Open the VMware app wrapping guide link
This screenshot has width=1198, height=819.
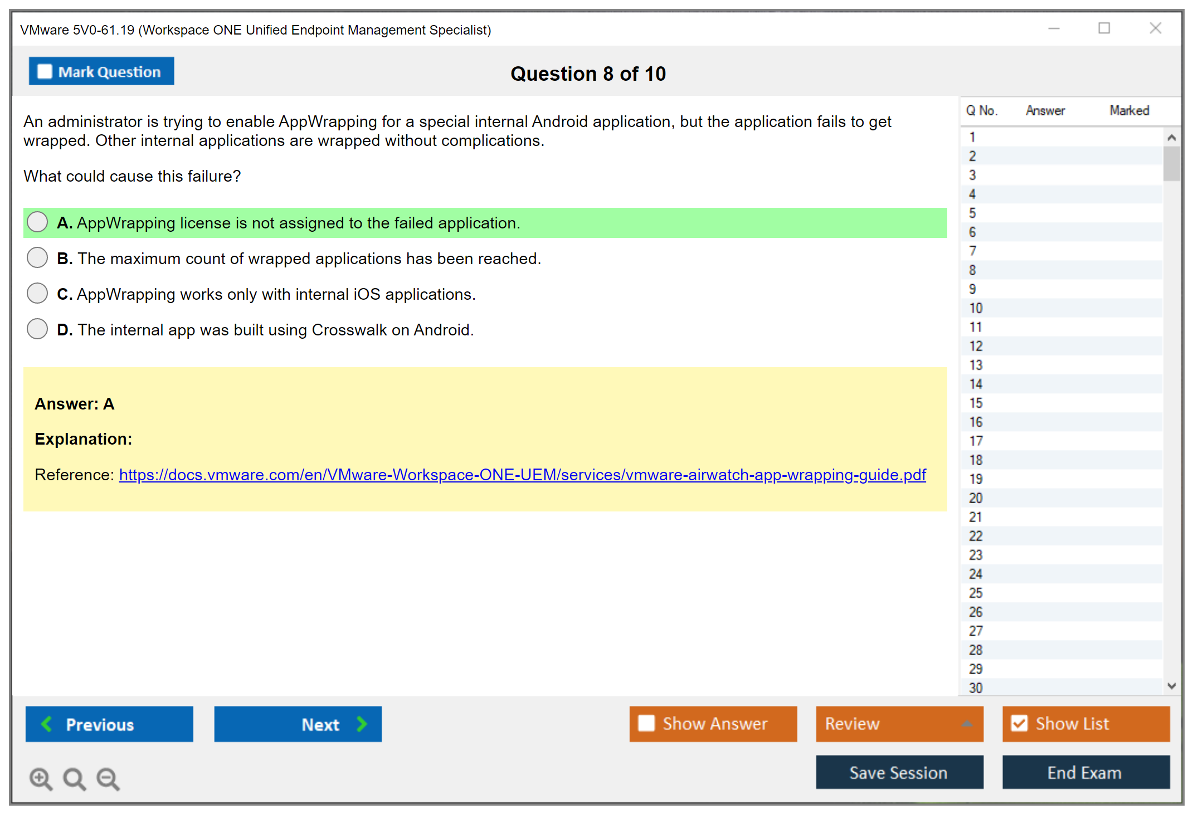tap(522, 475)
